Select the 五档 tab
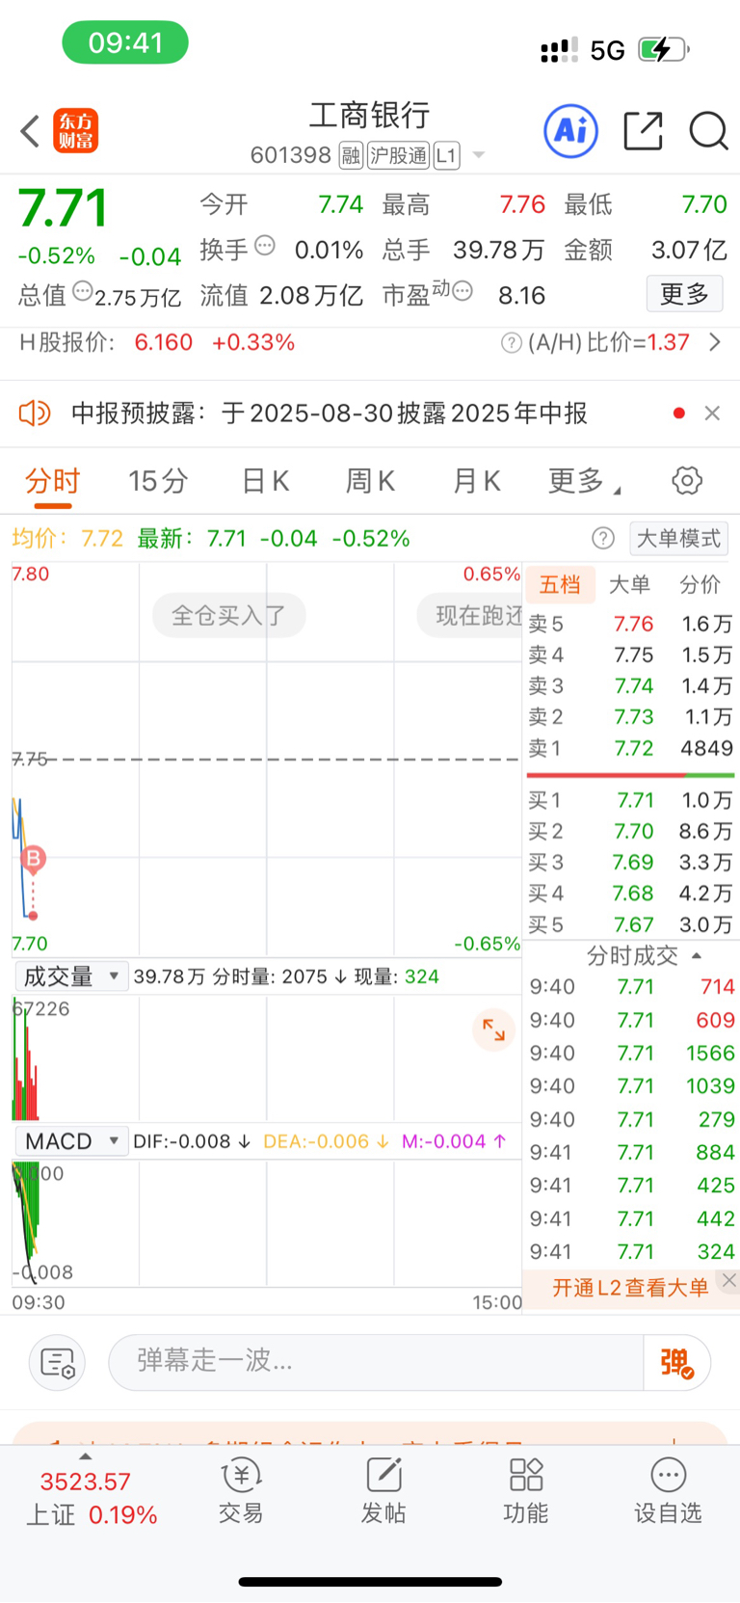Viewport: 740px width, 1603px height. click(560, 584)
